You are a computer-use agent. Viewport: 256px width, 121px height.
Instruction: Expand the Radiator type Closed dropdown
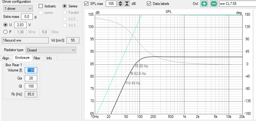(51, 50)
